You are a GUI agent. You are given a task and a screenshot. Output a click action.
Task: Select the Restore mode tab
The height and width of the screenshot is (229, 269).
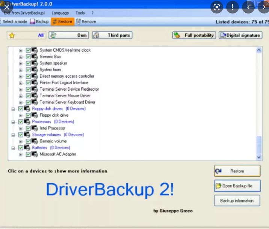[63, 22]
